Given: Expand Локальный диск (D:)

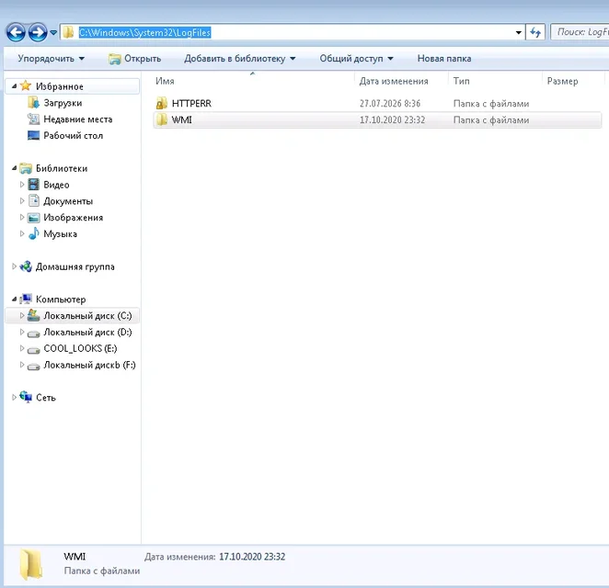Looking at the screenshot, I should coord(22,332).
